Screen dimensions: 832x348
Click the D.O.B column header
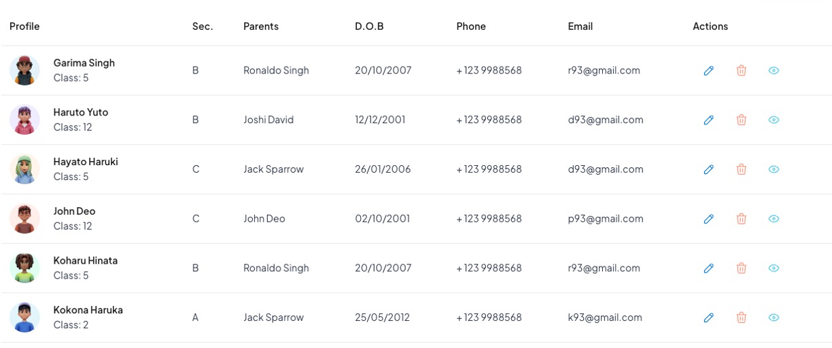[x=369, y=27]
